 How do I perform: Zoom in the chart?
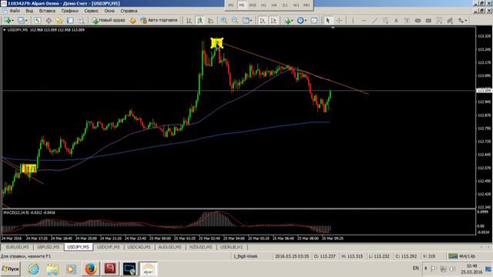point(223,21)
